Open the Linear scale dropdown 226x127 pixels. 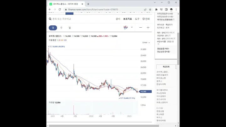click(x=146, y=42)
